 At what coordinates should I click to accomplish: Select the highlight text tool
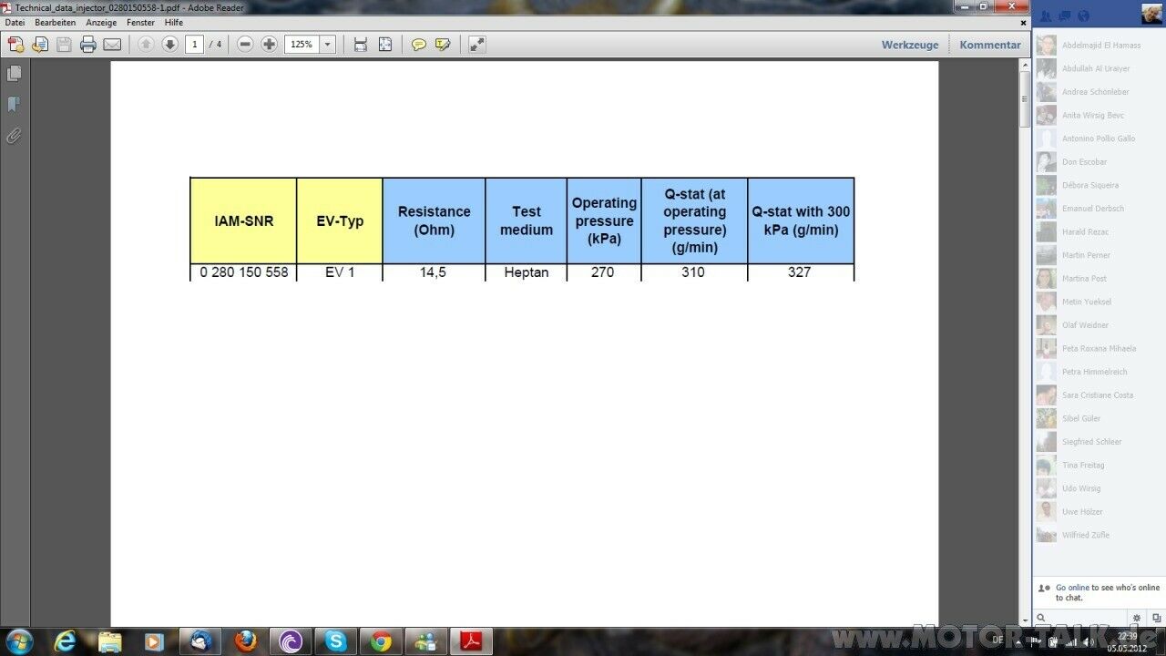(443, 45)
